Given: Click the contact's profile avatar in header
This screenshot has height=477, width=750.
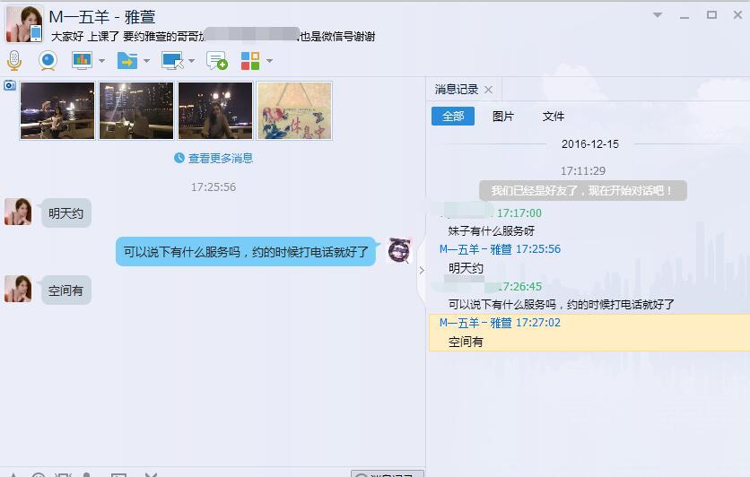Looking at the screenshot, I should coord(24,24).
